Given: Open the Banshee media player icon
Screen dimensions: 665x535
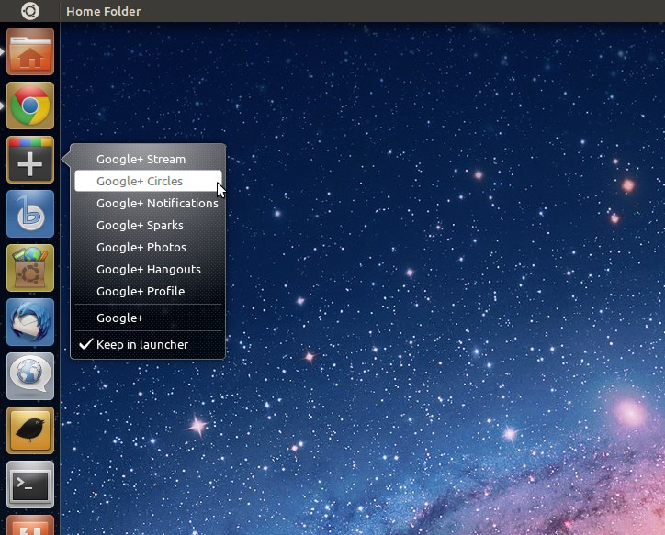Looking at the screenshot, I should (30, 214).
